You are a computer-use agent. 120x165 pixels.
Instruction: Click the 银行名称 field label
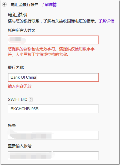[16, 67]
